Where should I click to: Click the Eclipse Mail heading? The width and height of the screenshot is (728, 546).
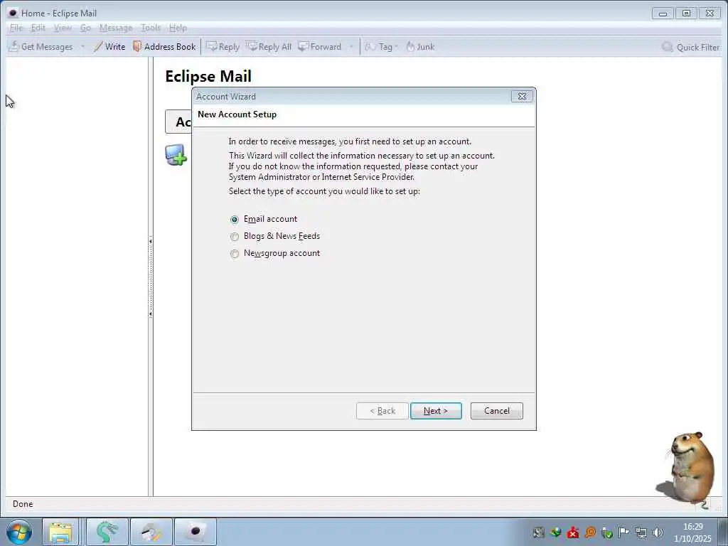pos(208,76)
